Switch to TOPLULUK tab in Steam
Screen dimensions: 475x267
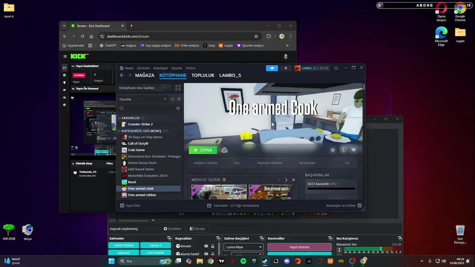[x=203, y=75]
